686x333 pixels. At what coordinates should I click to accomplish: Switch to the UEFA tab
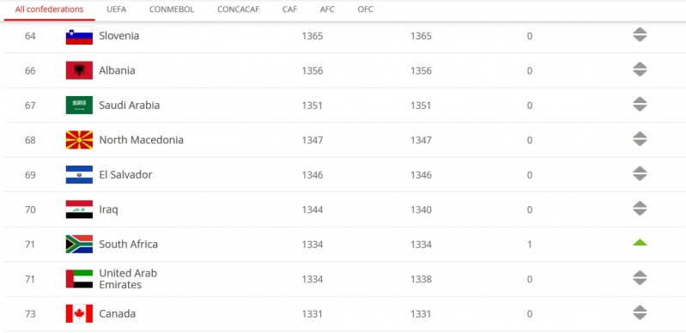(117, 9)
